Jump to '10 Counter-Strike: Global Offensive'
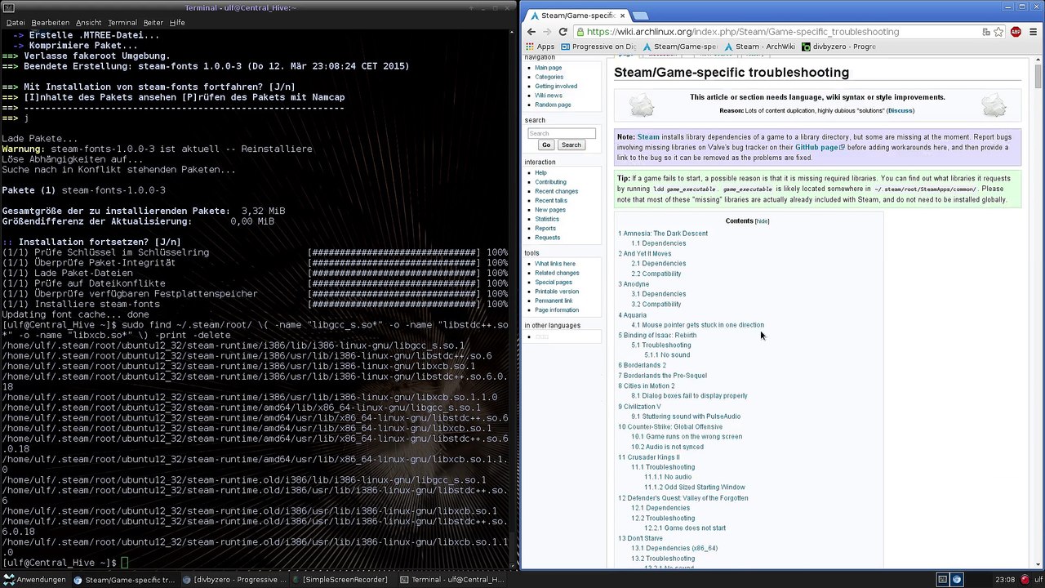The height and width of the screenshot is (588, 1045). (670, 426)
